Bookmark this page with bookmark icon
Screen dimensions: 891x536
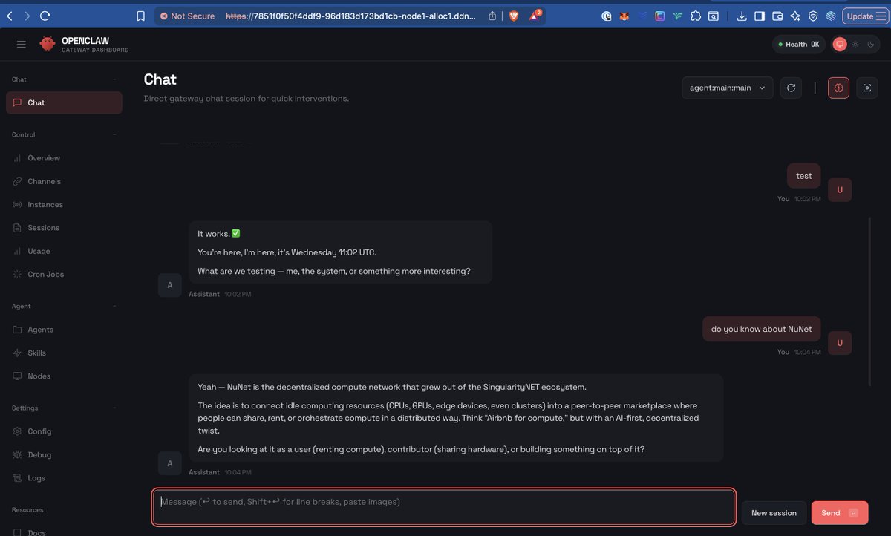tap(141, 16)
